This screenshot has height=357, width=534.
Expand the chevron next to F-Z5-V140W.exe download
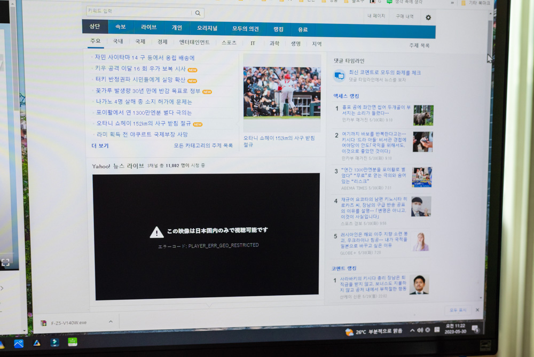point(111,322)
